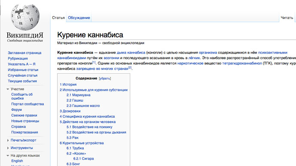Screen dimensions: 296x166
Task: Jump to subsection 6.1 Трубка
Action: coord(75,148)
